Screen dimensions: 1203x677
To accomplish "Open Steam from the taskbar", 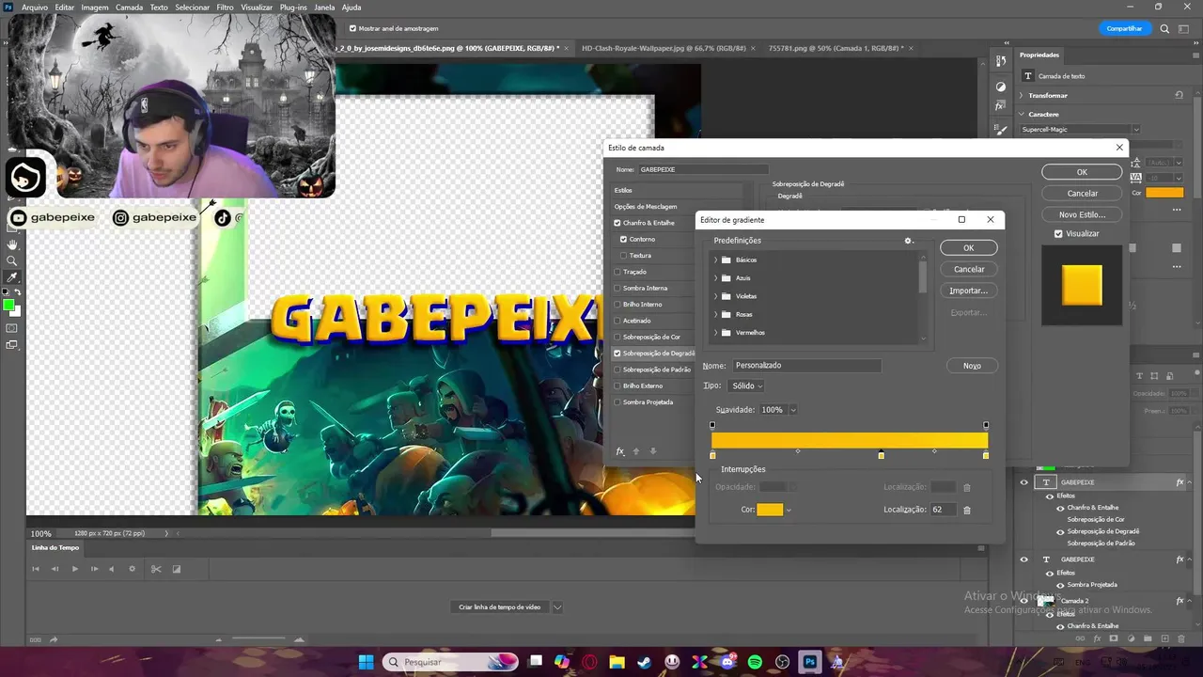I will (645, 662).
